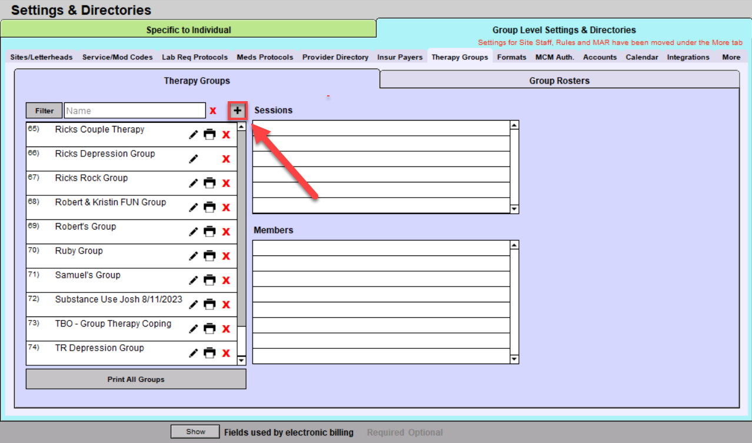Edit Substance Use Josh 8/11/2023 group

(193, 304)
